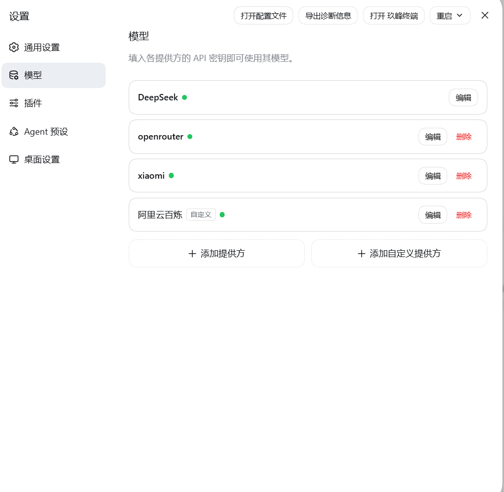
Task: Edit the openrouter provider
Action: [x=433, y=137]
